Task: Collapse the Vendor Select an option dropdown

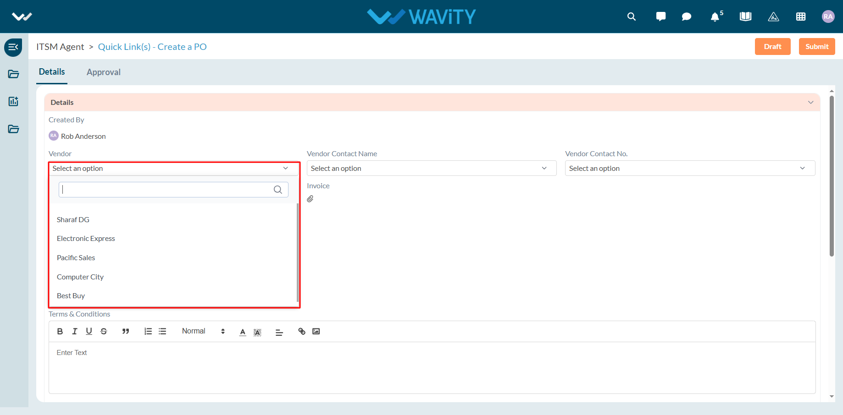Action: (x=174, y=169)
